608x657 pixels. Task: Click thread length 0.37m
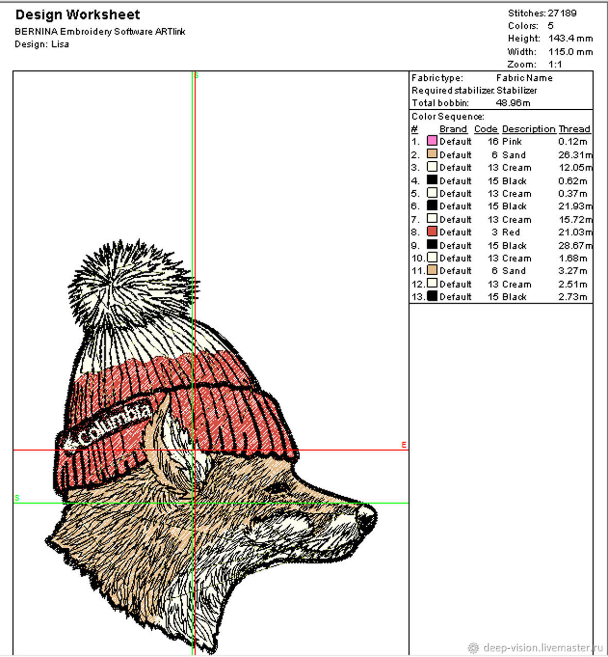(572, 194)
